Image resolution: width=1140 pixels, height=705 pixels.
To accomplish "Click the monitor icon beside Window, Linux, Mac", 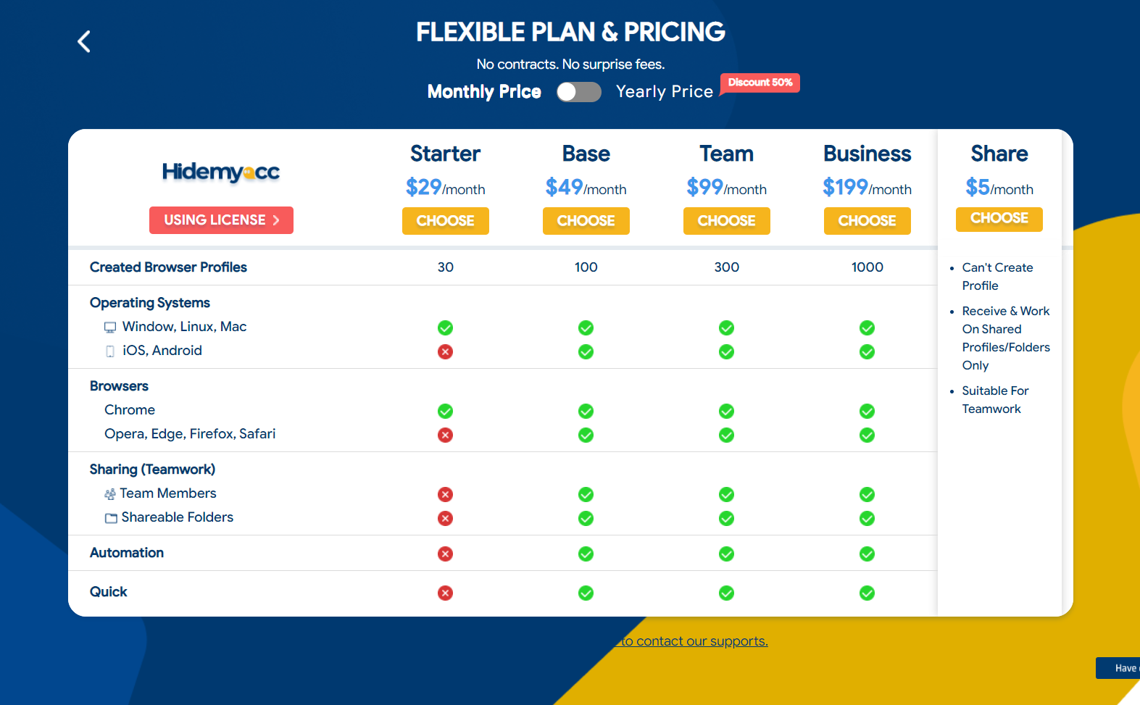I will (110, 328).
